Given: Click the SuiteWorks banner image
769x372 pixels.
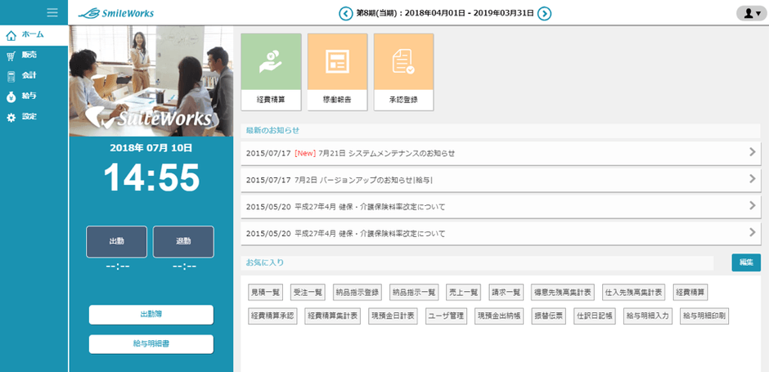Looking at the screenshot, I should pyautogui.click(x=151, y=80).
